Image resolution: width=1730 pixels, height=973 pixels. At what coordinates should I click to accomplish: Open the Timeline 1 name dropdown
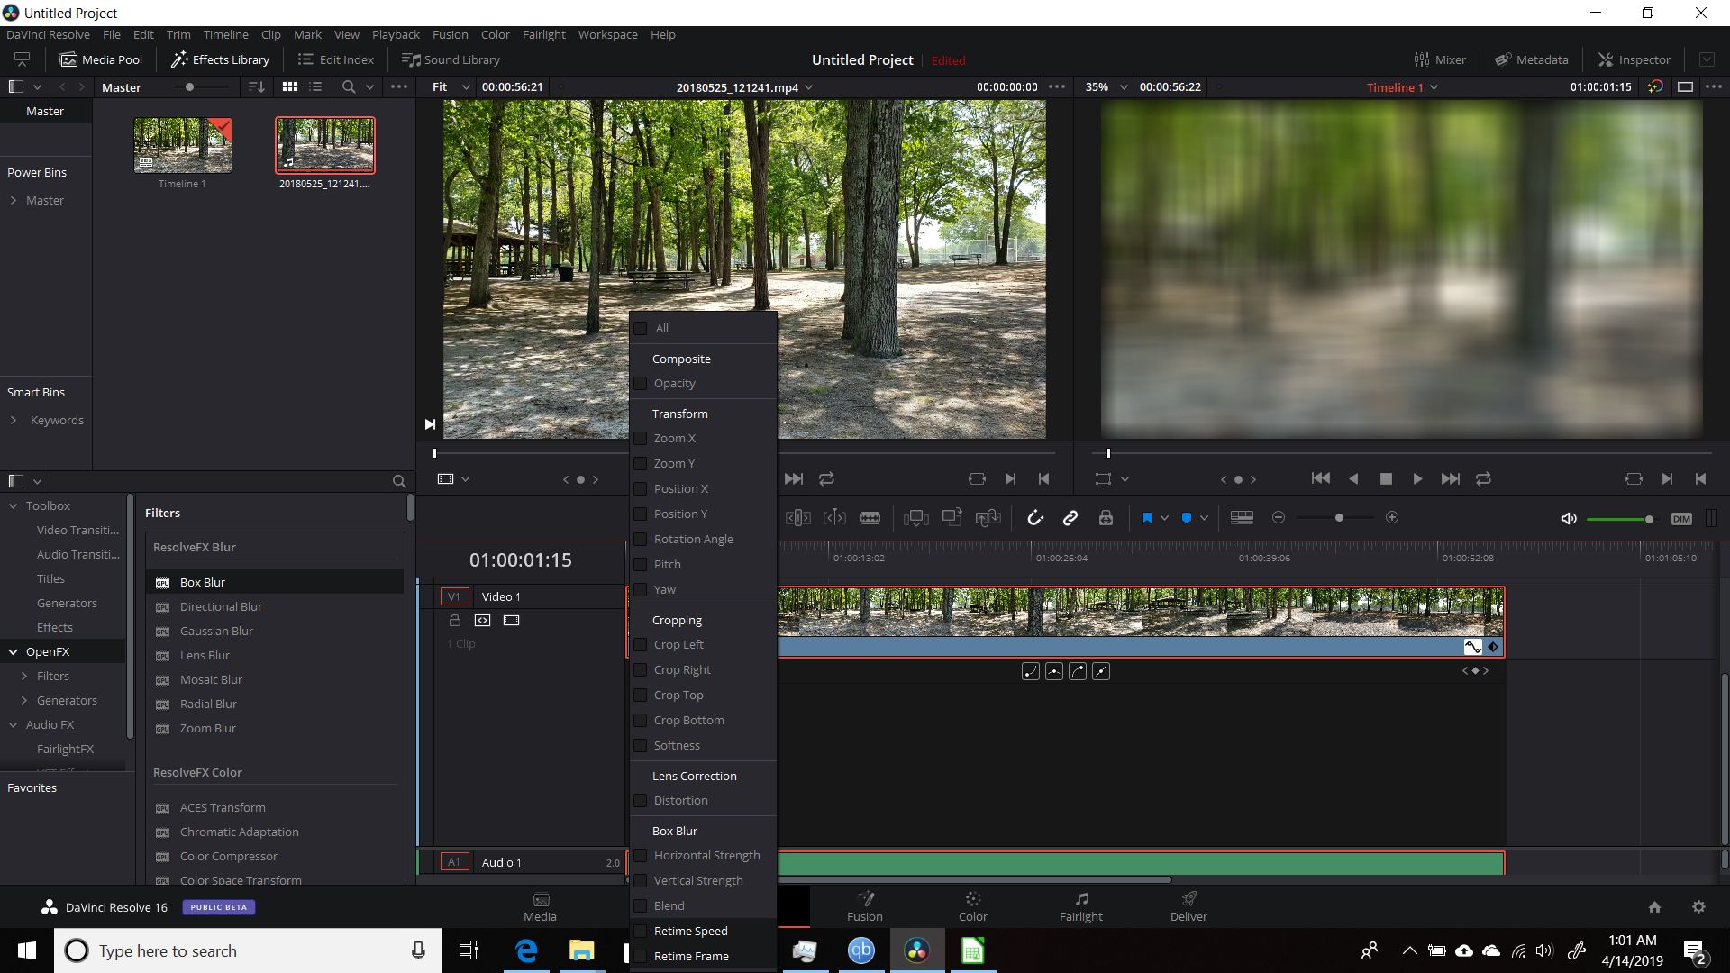[1402, 86]
